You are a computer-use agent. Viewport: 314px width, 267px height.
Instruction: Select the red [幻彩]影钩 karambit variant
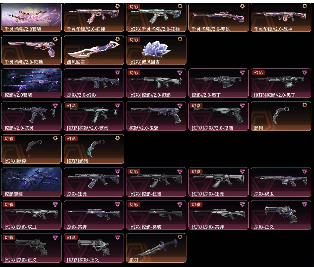[x=31, y=149]
